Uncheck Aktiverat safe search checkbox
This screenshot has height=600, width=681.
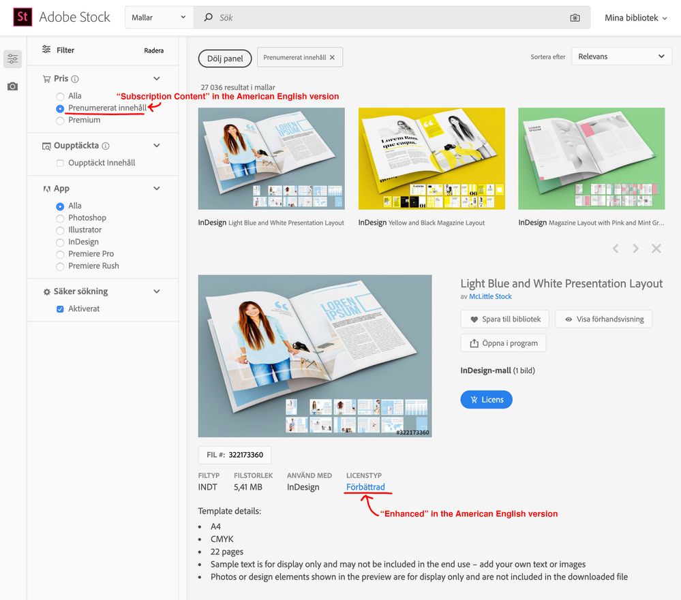[x=60, y=309]
